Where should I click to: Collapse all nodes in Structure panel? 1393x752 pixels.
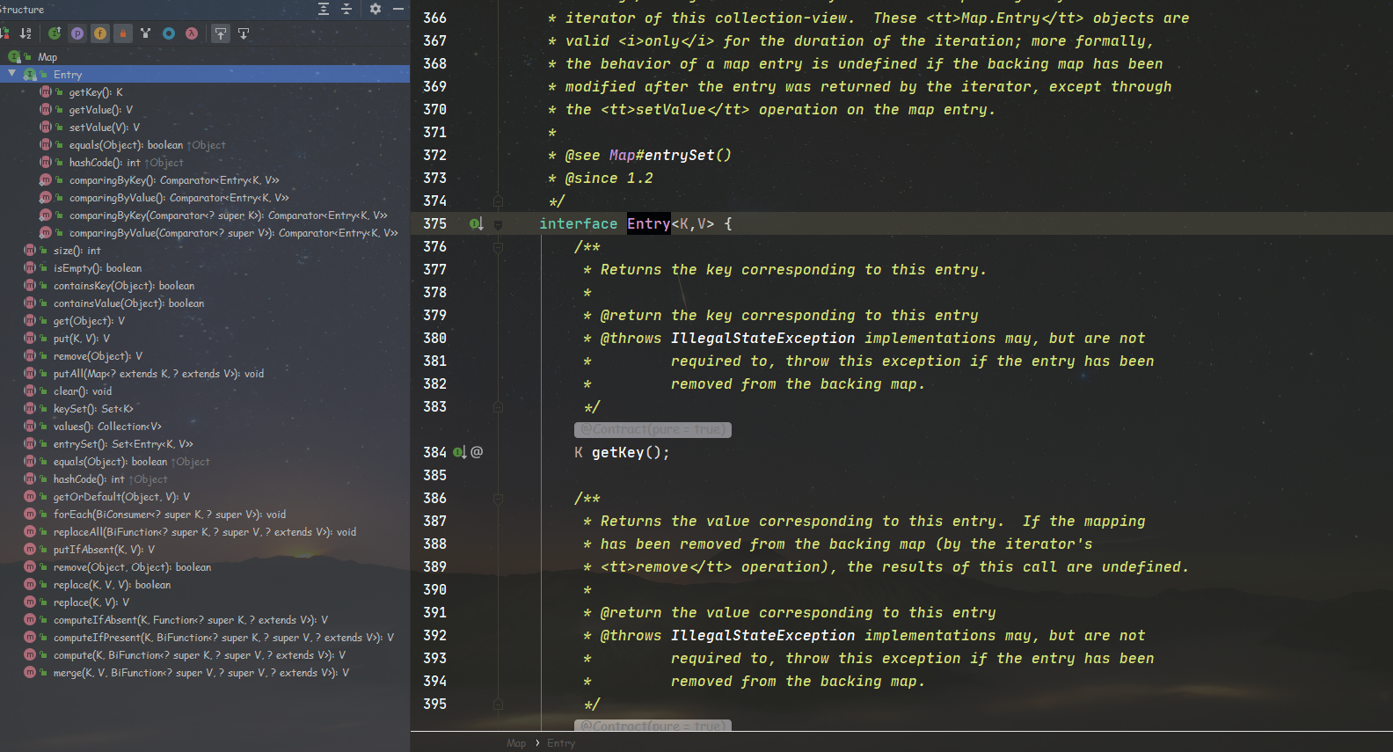coord(346,9)
